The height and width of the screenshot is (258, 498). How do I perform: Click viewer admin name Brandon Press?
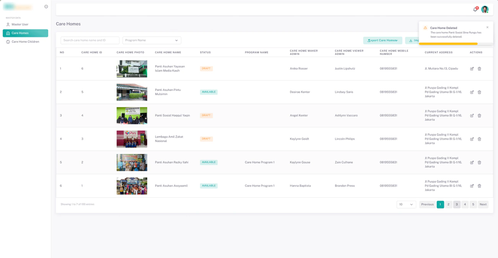[x=345, y=186]
